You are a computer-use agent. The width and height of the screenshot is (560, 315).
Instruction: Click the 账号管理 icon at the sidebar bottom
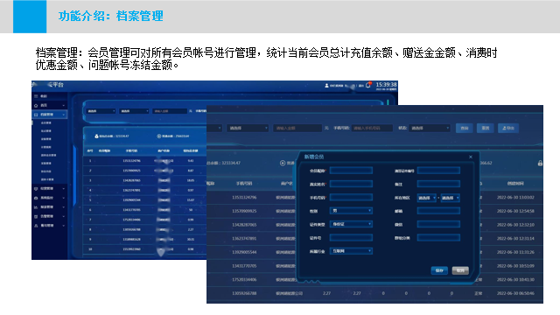36,226
